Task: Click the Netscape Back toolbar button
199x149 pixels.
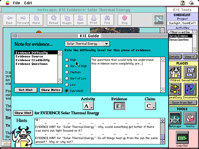Action: click(10, 20)
